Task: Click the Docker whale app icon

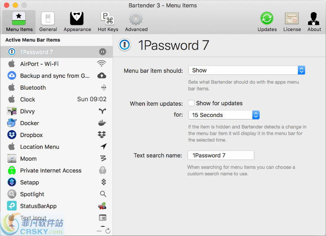Action: (12, 123)
